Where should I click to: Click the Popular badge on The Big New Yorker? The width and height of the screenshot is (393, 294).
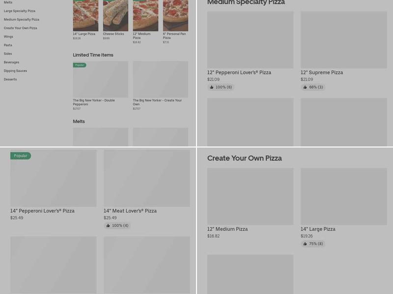click(79, 64)
